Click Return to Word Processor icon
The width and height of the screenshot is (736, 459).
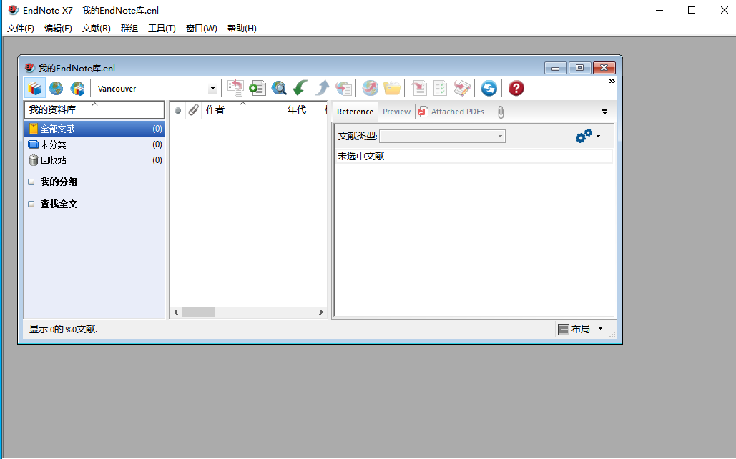click(x=462, y=88)
